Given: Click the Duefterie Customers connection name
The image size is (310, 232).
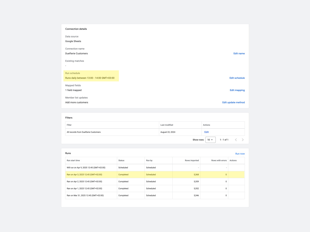Looking at the screenshot, I should pos(77,54).
